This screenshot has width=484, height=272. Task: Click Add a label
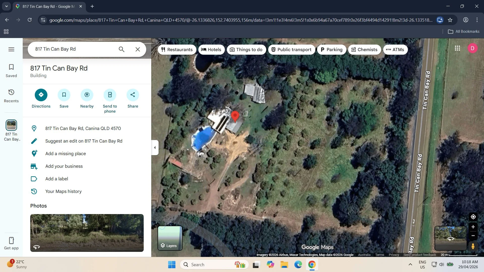pyautogui.click(x=87, y=179)
